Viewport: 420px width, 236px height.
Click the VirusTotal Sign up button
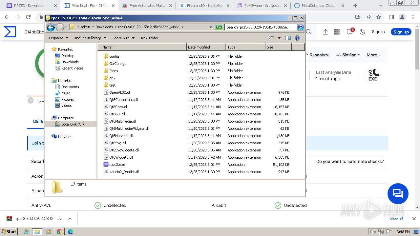point(401,32)
